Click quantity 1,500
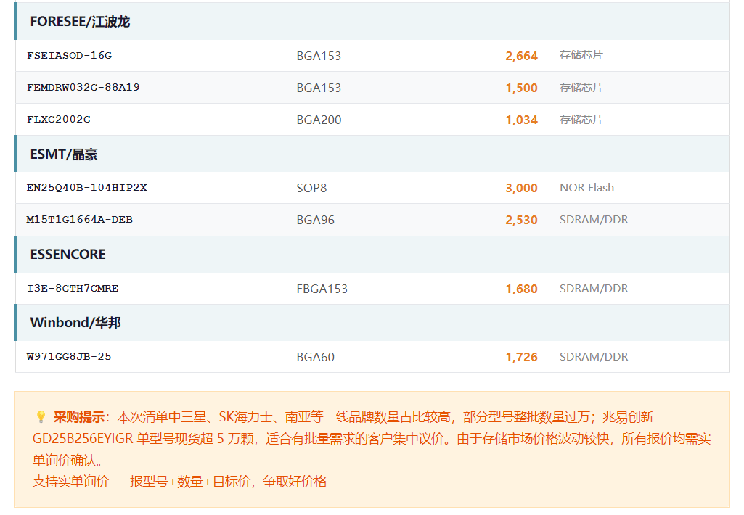This screenshot has width=744, height=515. click(521, 88)
